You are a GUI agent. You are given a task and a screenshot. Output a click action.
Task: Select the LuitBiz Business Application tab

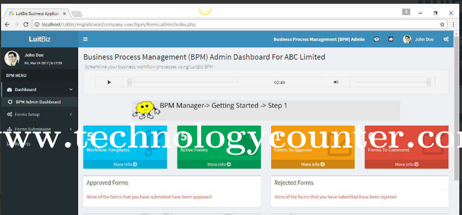(37, 13)
